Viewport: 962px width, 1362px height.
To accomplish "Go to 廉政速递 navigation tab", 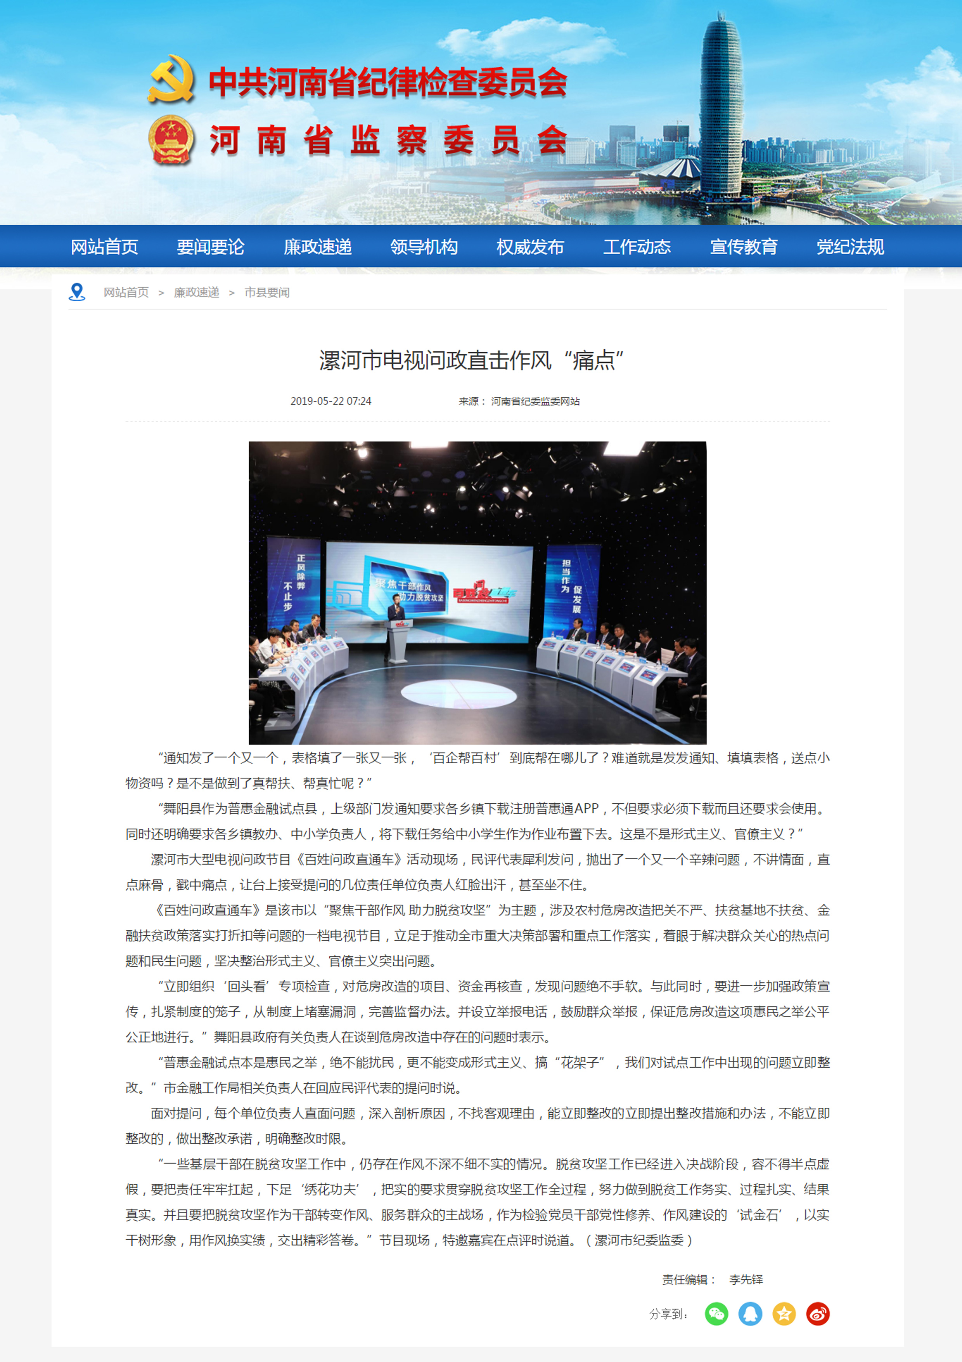I will pyautogui.click(x=317, y=247).
